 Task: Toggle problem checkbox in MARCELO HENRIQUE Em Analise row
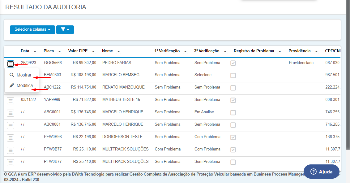pos(233,112)
